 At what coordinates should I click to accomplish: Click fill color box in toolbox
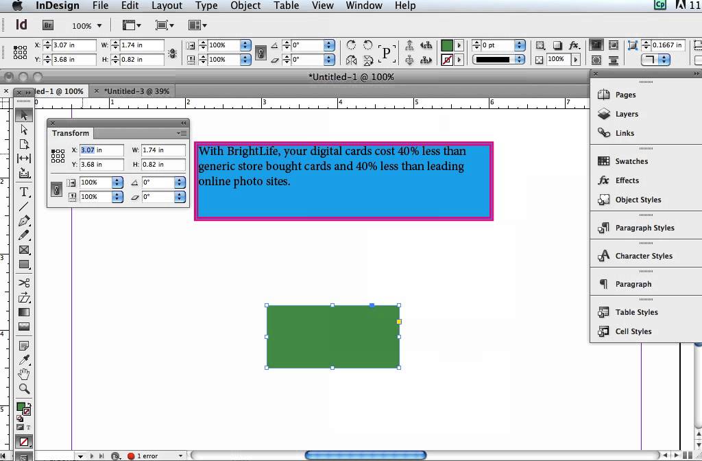(x=21, y=407)
